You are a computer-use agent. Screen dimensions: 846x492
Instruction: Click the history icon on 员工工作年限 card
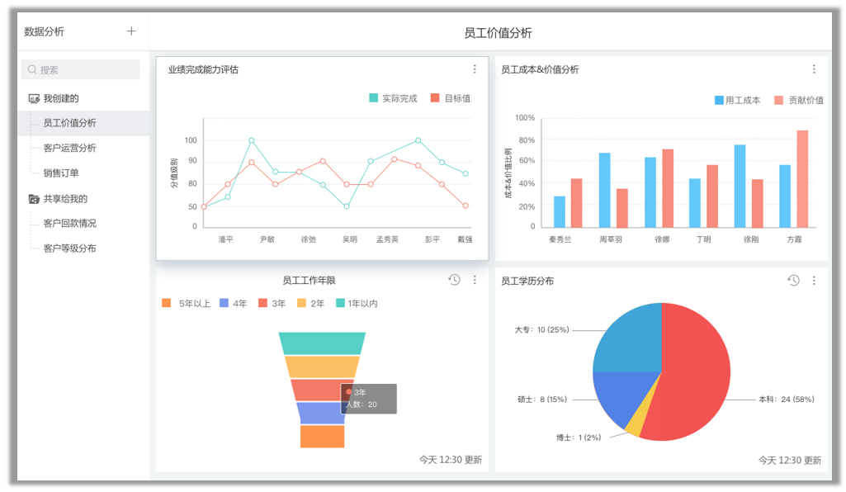point(454,280)
